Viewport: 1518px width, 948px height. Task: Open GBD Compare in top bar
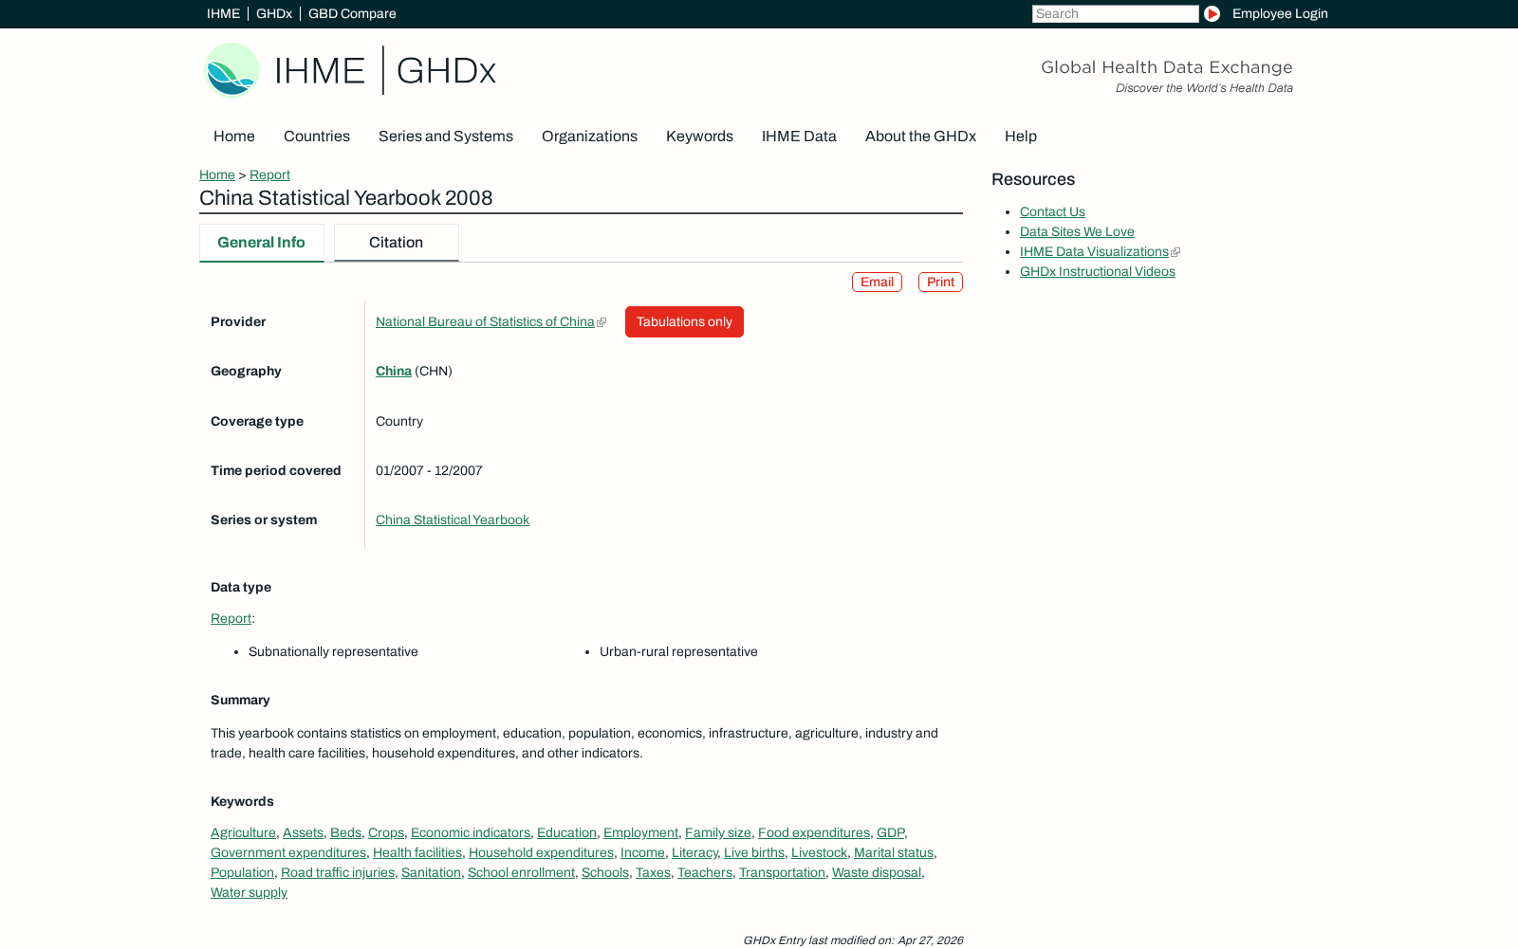(352, 13)
